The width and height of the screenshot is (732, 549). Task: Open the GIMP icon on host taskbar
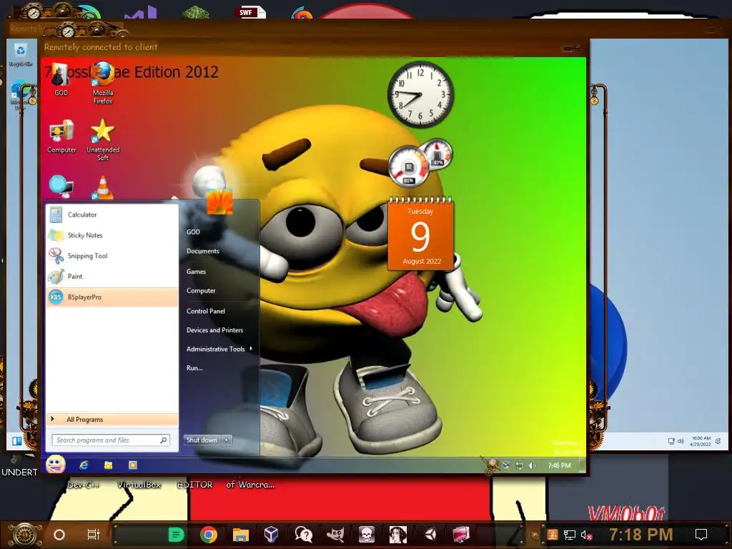[335, 534]
